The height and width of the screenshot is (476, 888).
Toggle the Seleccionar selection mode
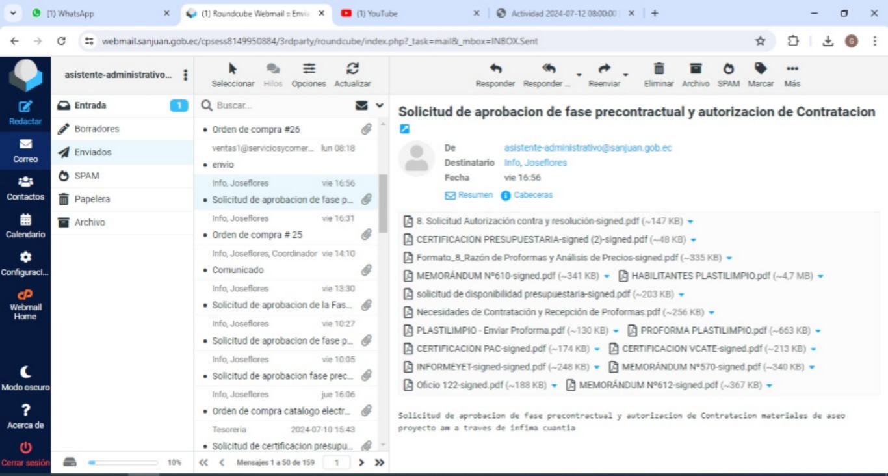tap(233, 69)
